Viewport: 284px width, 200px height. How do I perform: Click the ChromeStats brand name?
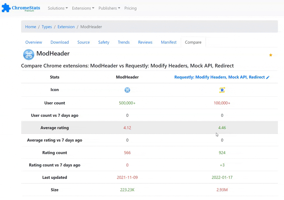click(26, 8)
